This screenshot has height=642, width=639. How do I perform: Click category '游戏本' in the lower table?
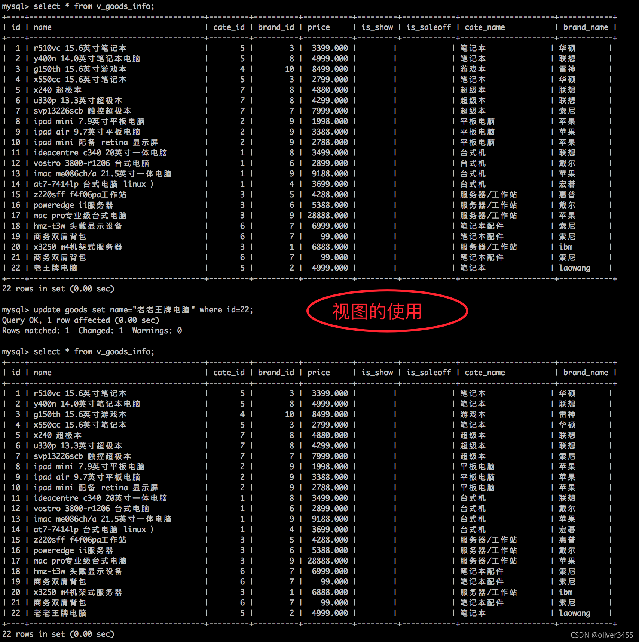[x=473, y=414]
